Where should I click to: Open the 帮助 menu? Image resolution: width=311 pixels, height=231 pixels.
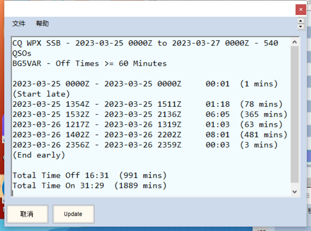[42, 24]
